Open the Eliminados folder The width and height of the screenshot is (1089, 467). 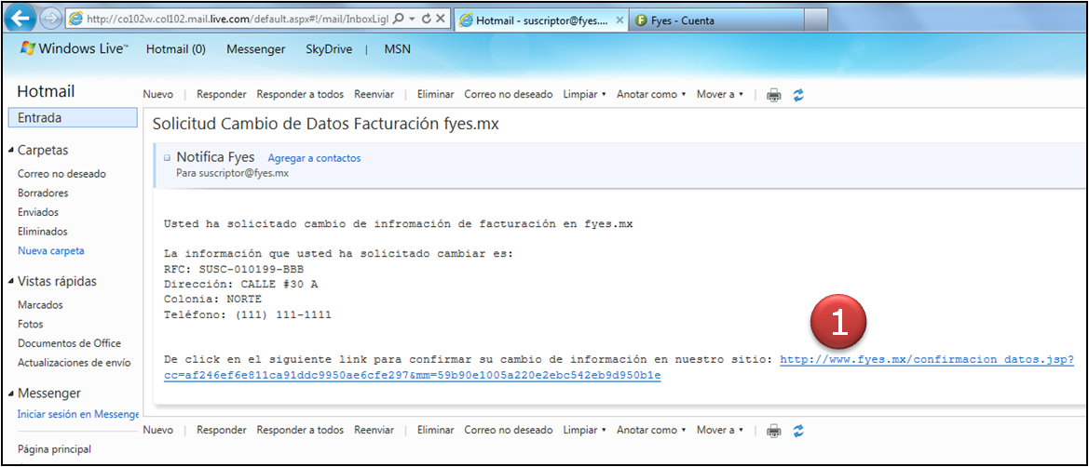(42, 232)
